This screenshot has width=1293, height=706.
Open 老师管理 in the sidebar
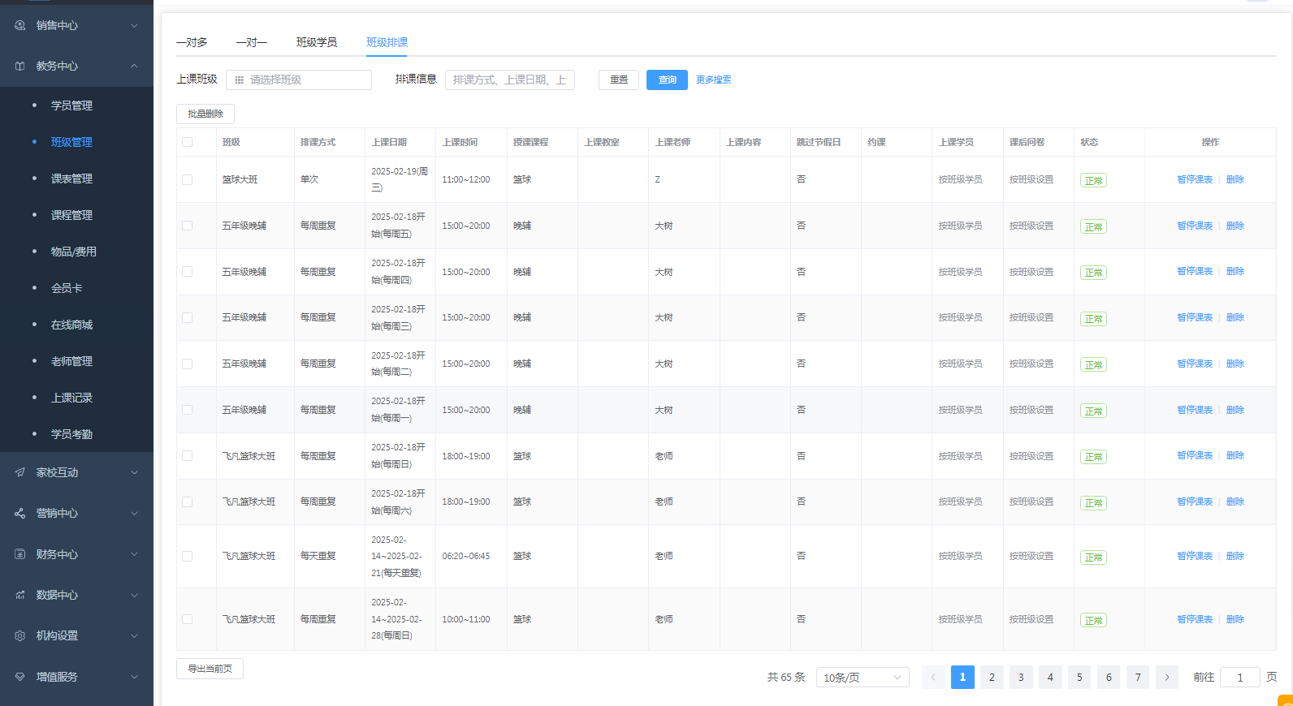click(x=71, y=361)
